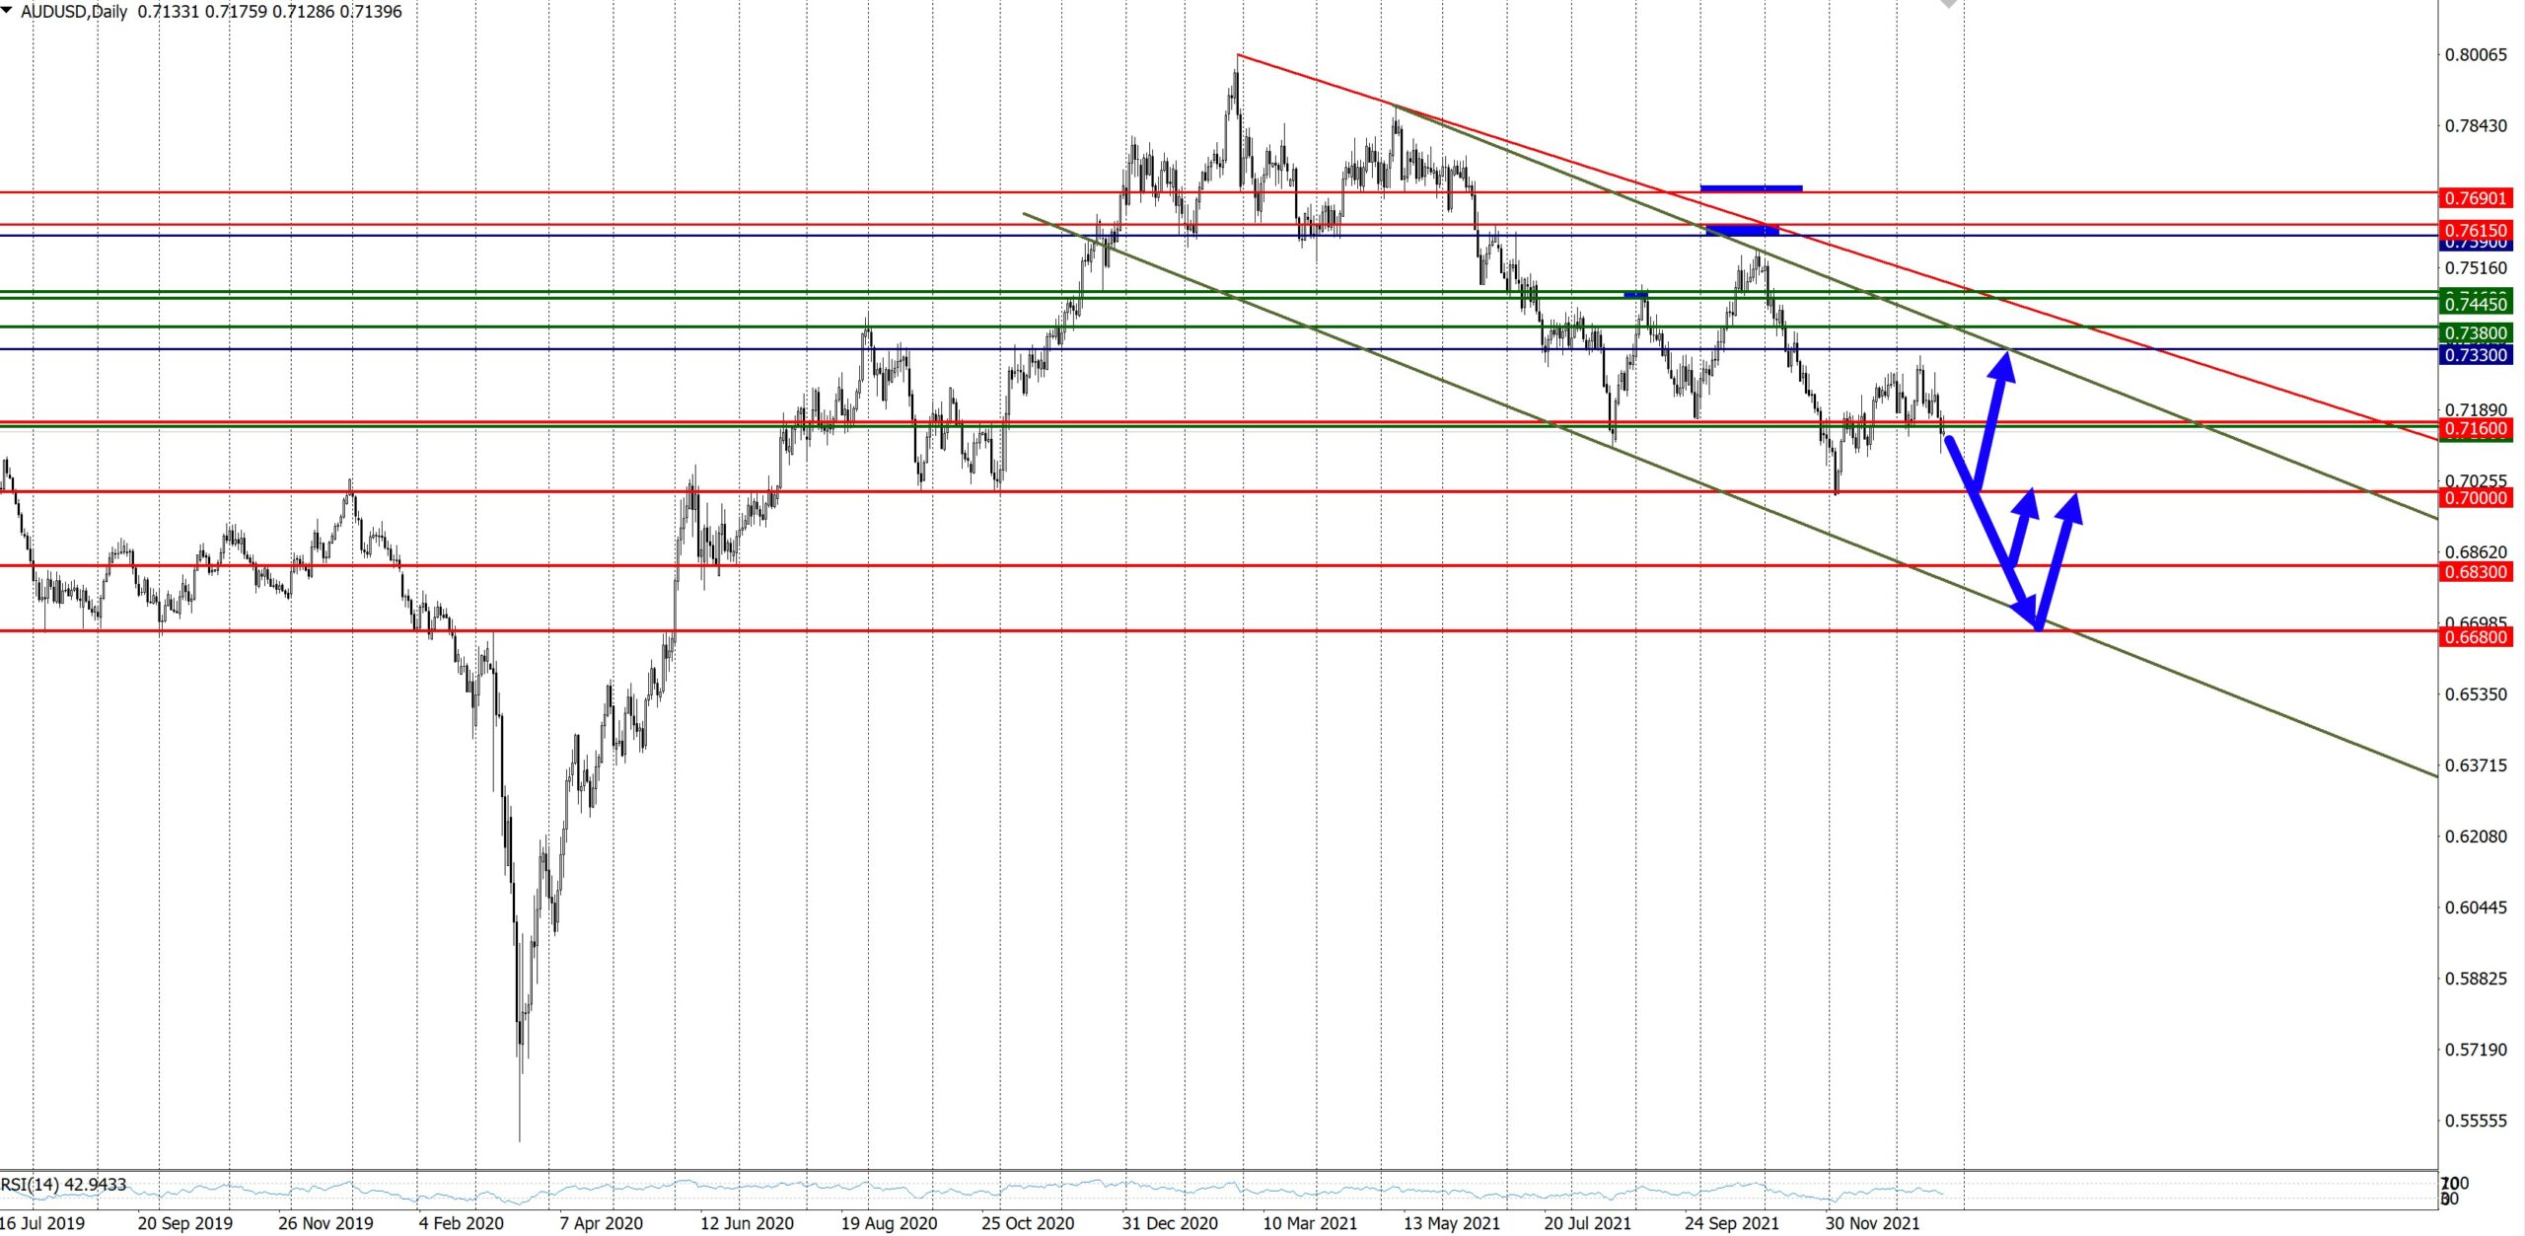The width and height of the screenshot is (2525, 1236).
Task: Click the 30 Nov 2021 date label
Action: coord(1872,1223)
